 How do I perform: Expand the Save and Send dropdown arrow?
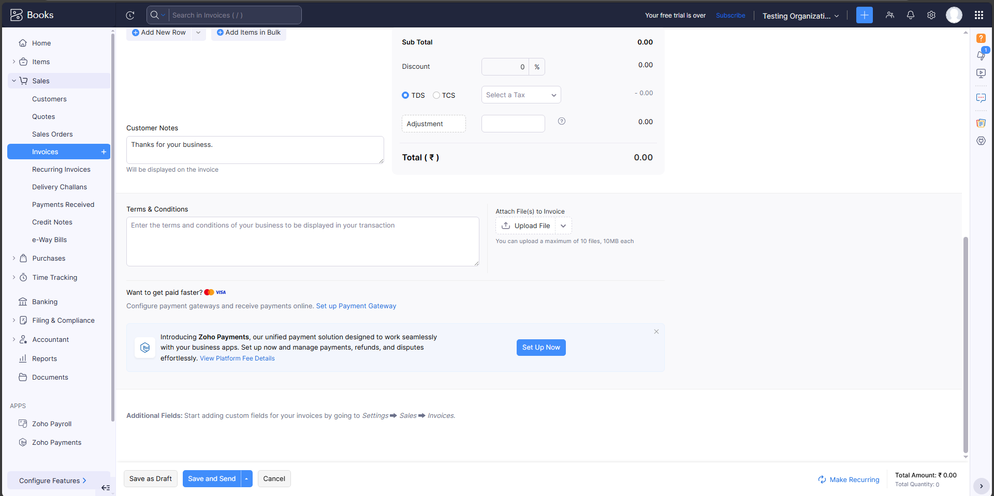coord(246,478)
